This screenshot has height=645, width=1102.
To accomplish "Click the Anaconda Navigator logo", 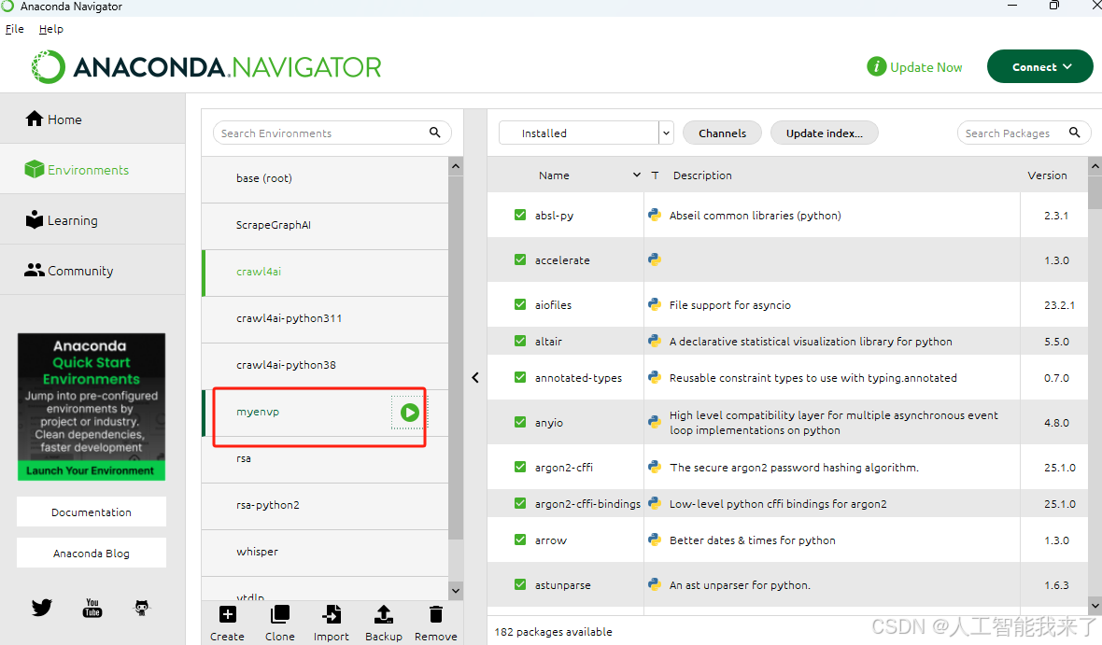I will [x=205, y=67].
